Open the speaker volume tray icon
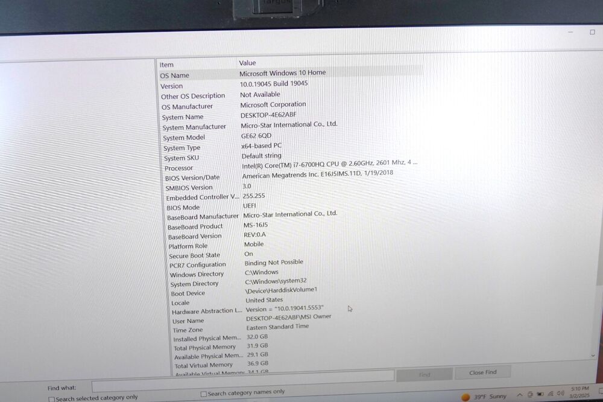The image size is (603, 402). (560, 393)
